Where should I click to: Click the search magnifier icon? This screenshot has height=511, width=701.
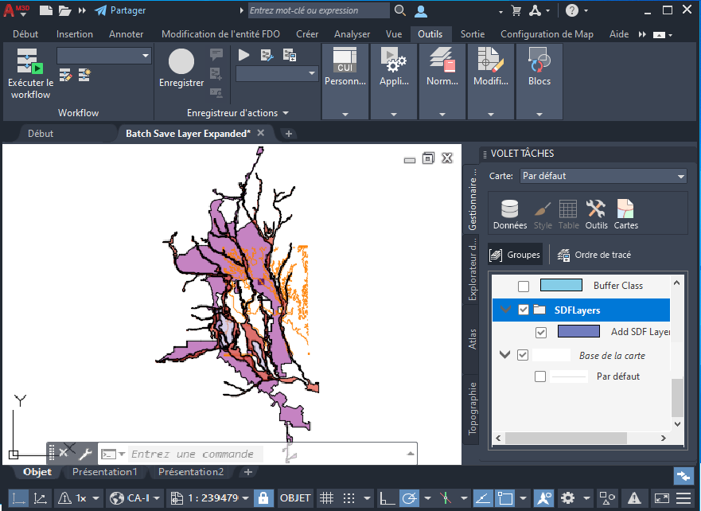tap(400, 10)
